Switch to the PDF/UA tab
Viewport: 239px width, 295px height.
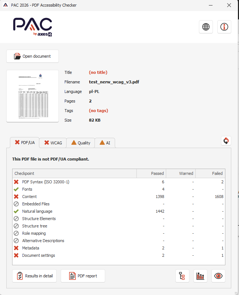25,143
